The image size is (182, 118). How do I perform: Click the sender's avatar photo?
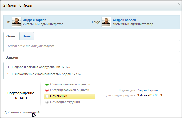17,22
